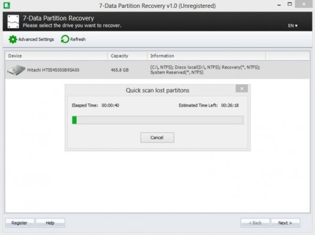Minimize the 7-Data Partition Recovery window

(x=279, y=5)
